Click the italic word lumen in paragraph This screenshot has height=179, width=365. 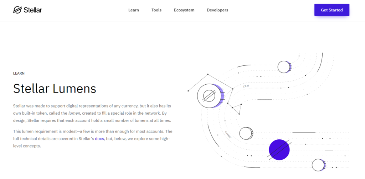[74, 113]
